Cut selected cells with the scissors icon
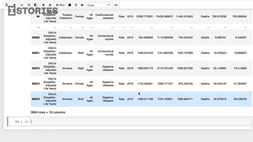The width and height of the screenshot is (253, 142). 22,5
